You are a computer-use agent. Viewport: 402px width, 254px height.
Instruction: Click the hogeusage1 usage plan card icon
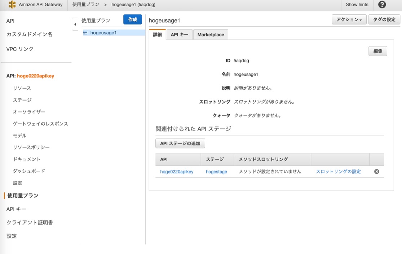[85, 32]
